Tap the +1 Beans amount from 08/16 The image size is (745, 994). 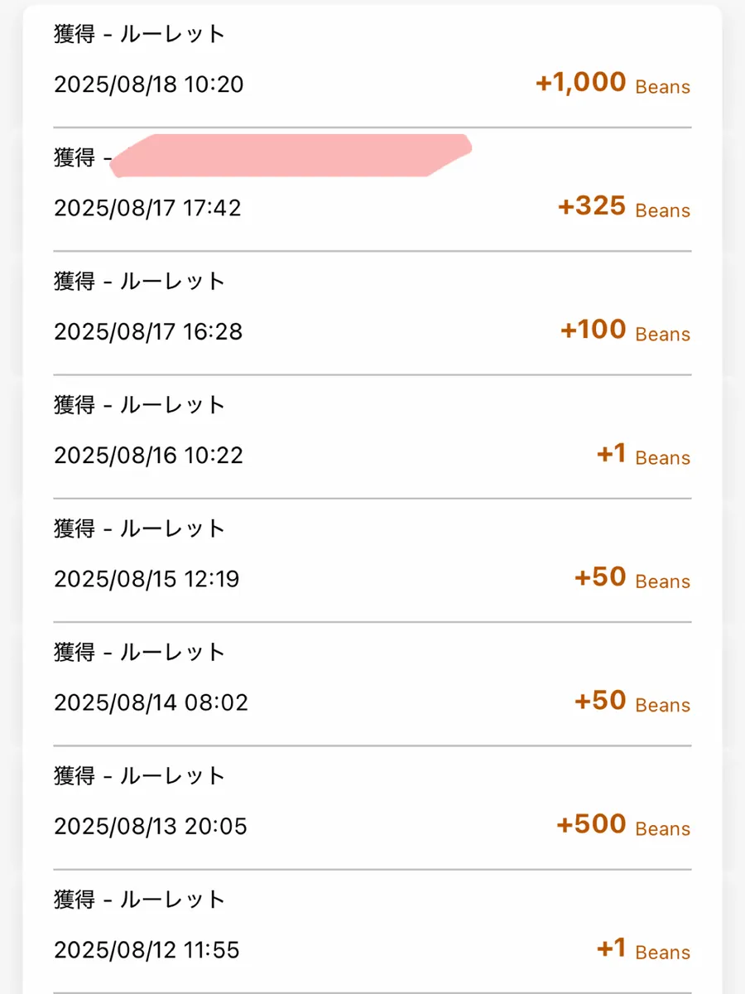pos(643,455)
